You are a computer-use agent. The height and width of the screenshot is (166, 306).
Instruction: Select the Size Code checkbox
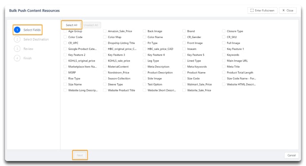tap(184, 78)
